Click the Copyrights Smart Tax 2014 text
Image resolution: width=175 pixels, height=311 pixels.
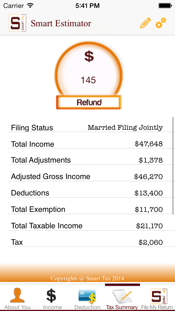coord(87,278)
